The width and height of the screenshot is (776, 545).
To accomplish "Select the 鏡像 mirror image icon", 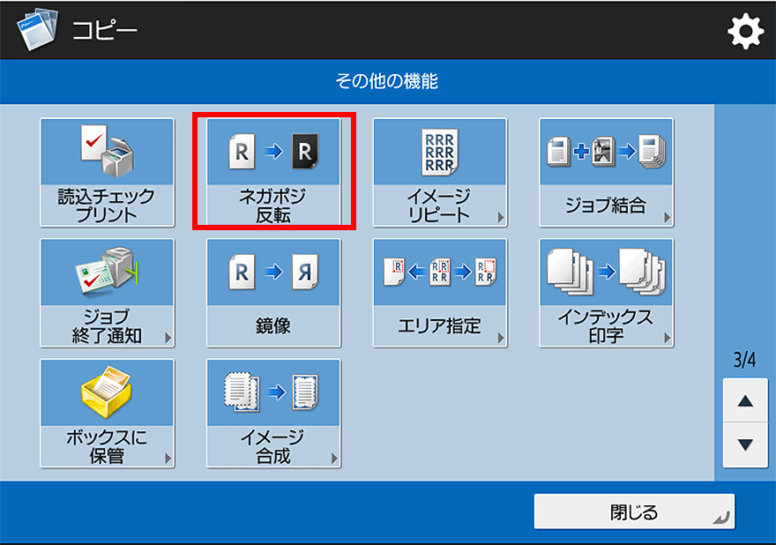I will point(273,272).
